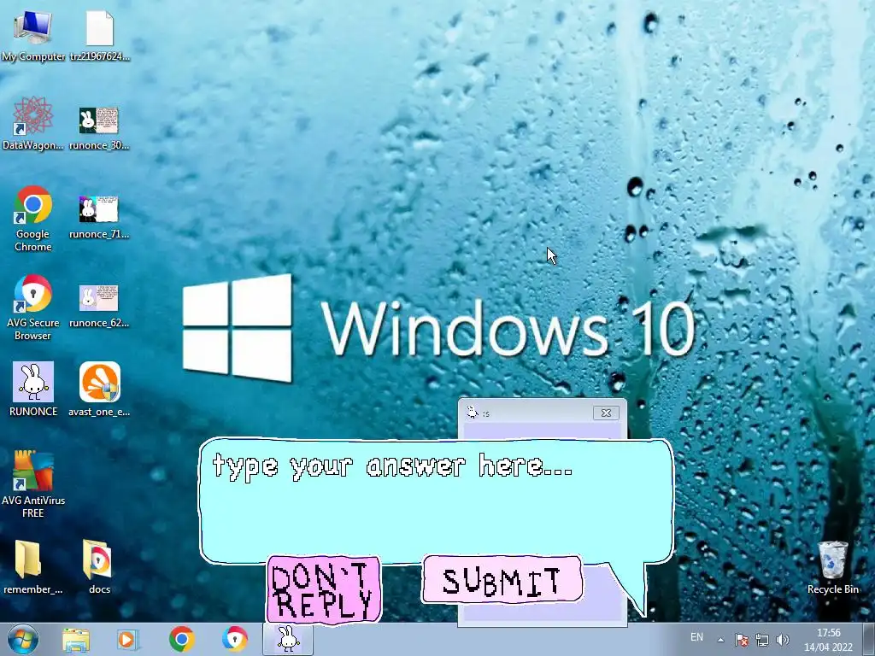Click the DON'T REPLY button
The width and height of the screenshot is (875, 656).
coord(324,589)
